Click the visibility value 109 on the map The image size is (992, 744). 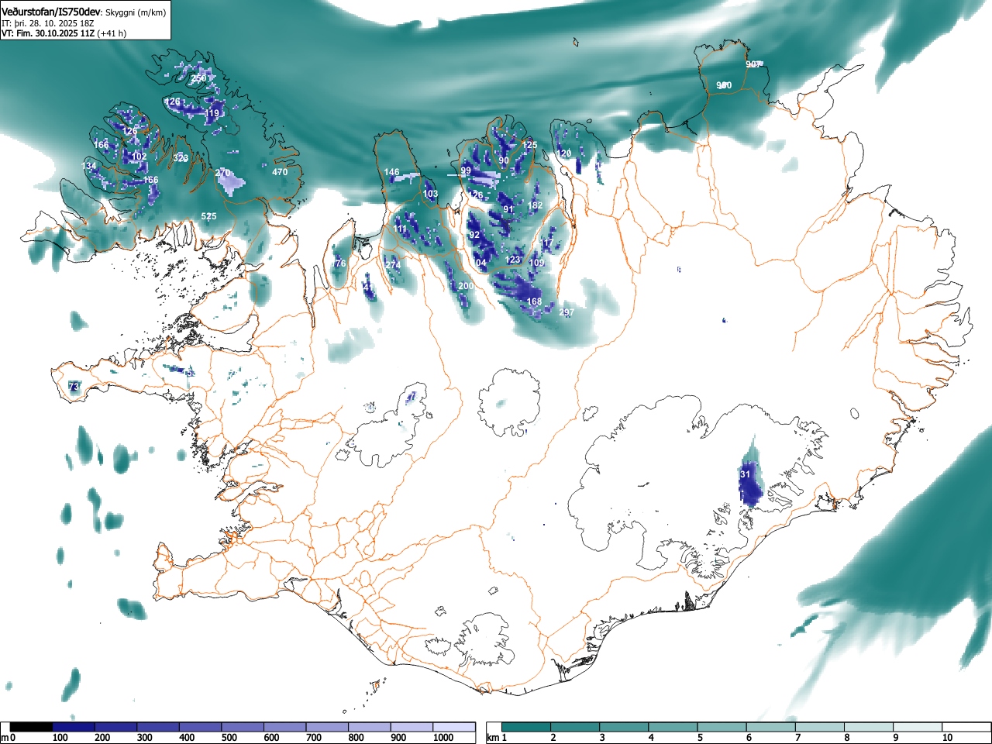tap(537, 263)
